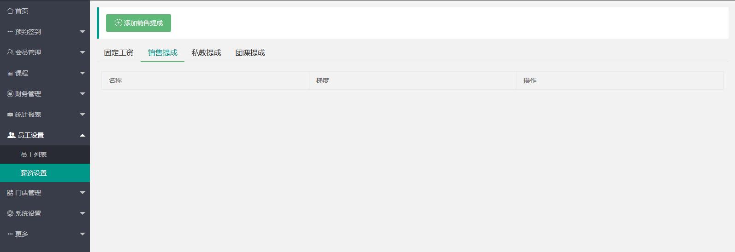Open the 更多 menu label
735x252 pixels.
[x=22, y=234]
